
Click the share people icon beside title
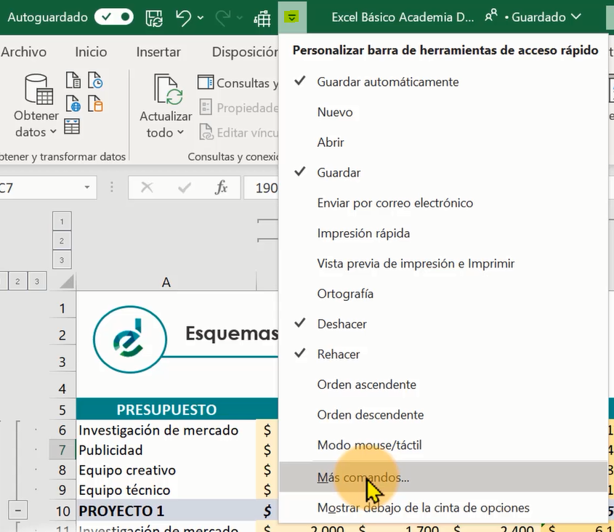(490, 16)
